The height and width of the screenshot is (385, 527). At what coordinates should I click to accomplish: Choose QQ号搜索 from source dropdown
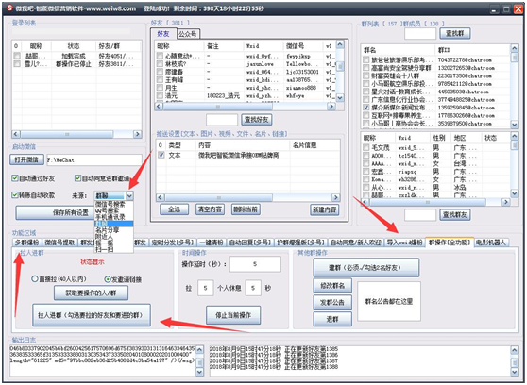point(107,210)
